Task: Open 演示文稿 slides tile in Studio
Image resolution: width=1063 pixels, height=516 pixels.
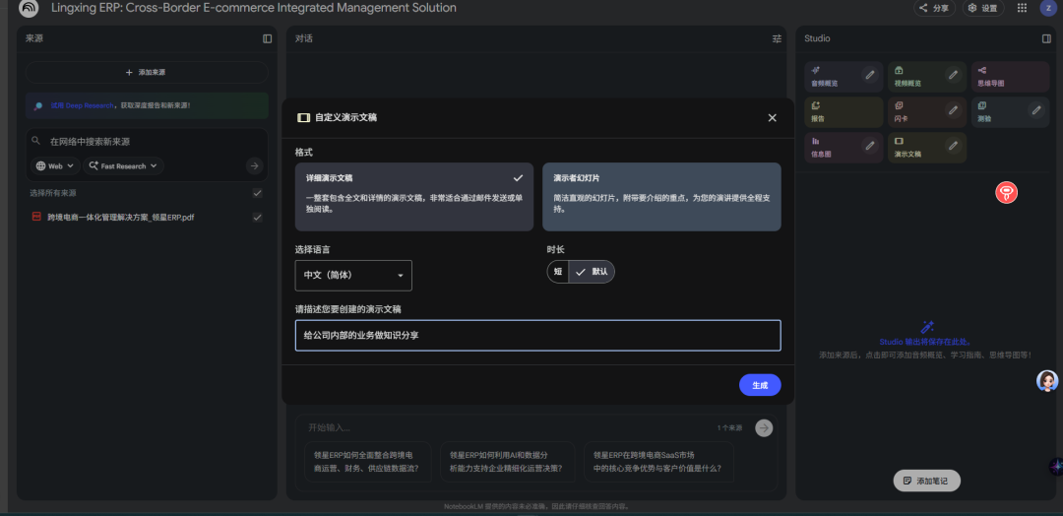Action: (927, 148)
